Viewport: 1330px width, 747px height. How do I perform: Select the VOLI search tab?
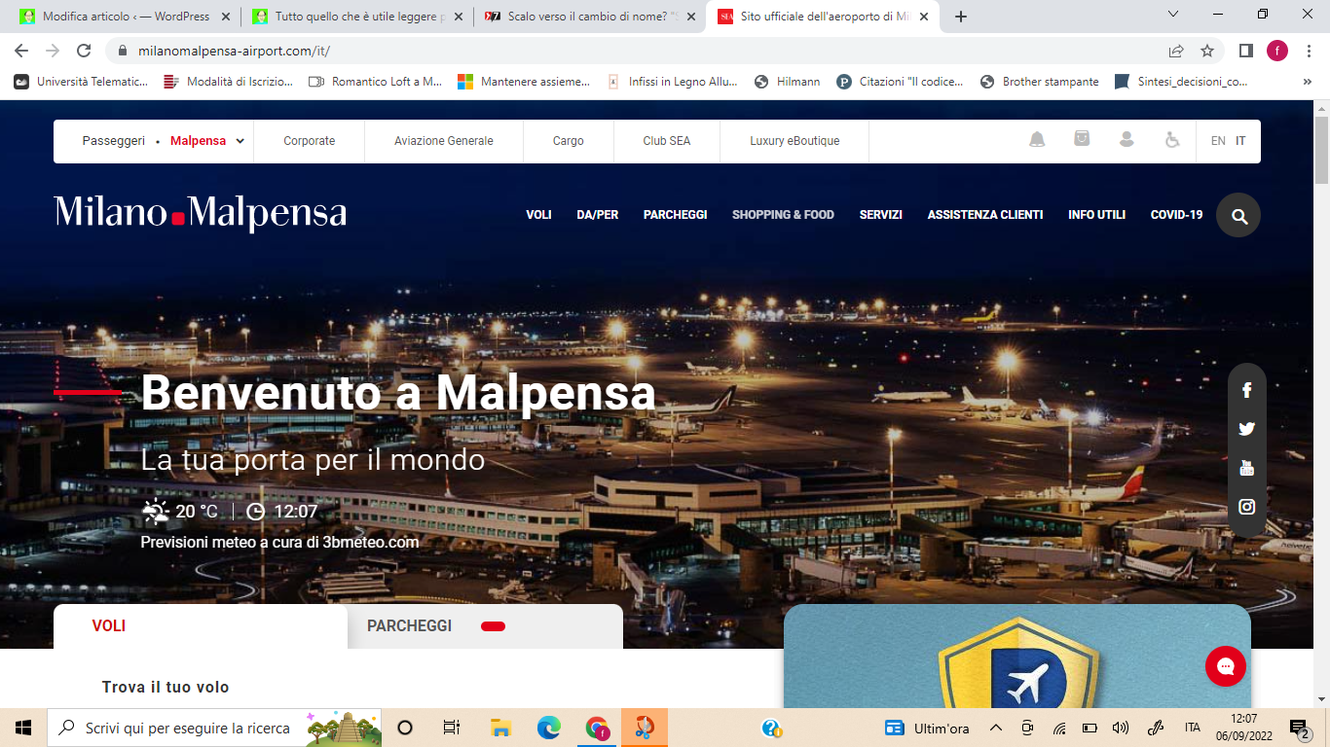(x=200, y=626)
